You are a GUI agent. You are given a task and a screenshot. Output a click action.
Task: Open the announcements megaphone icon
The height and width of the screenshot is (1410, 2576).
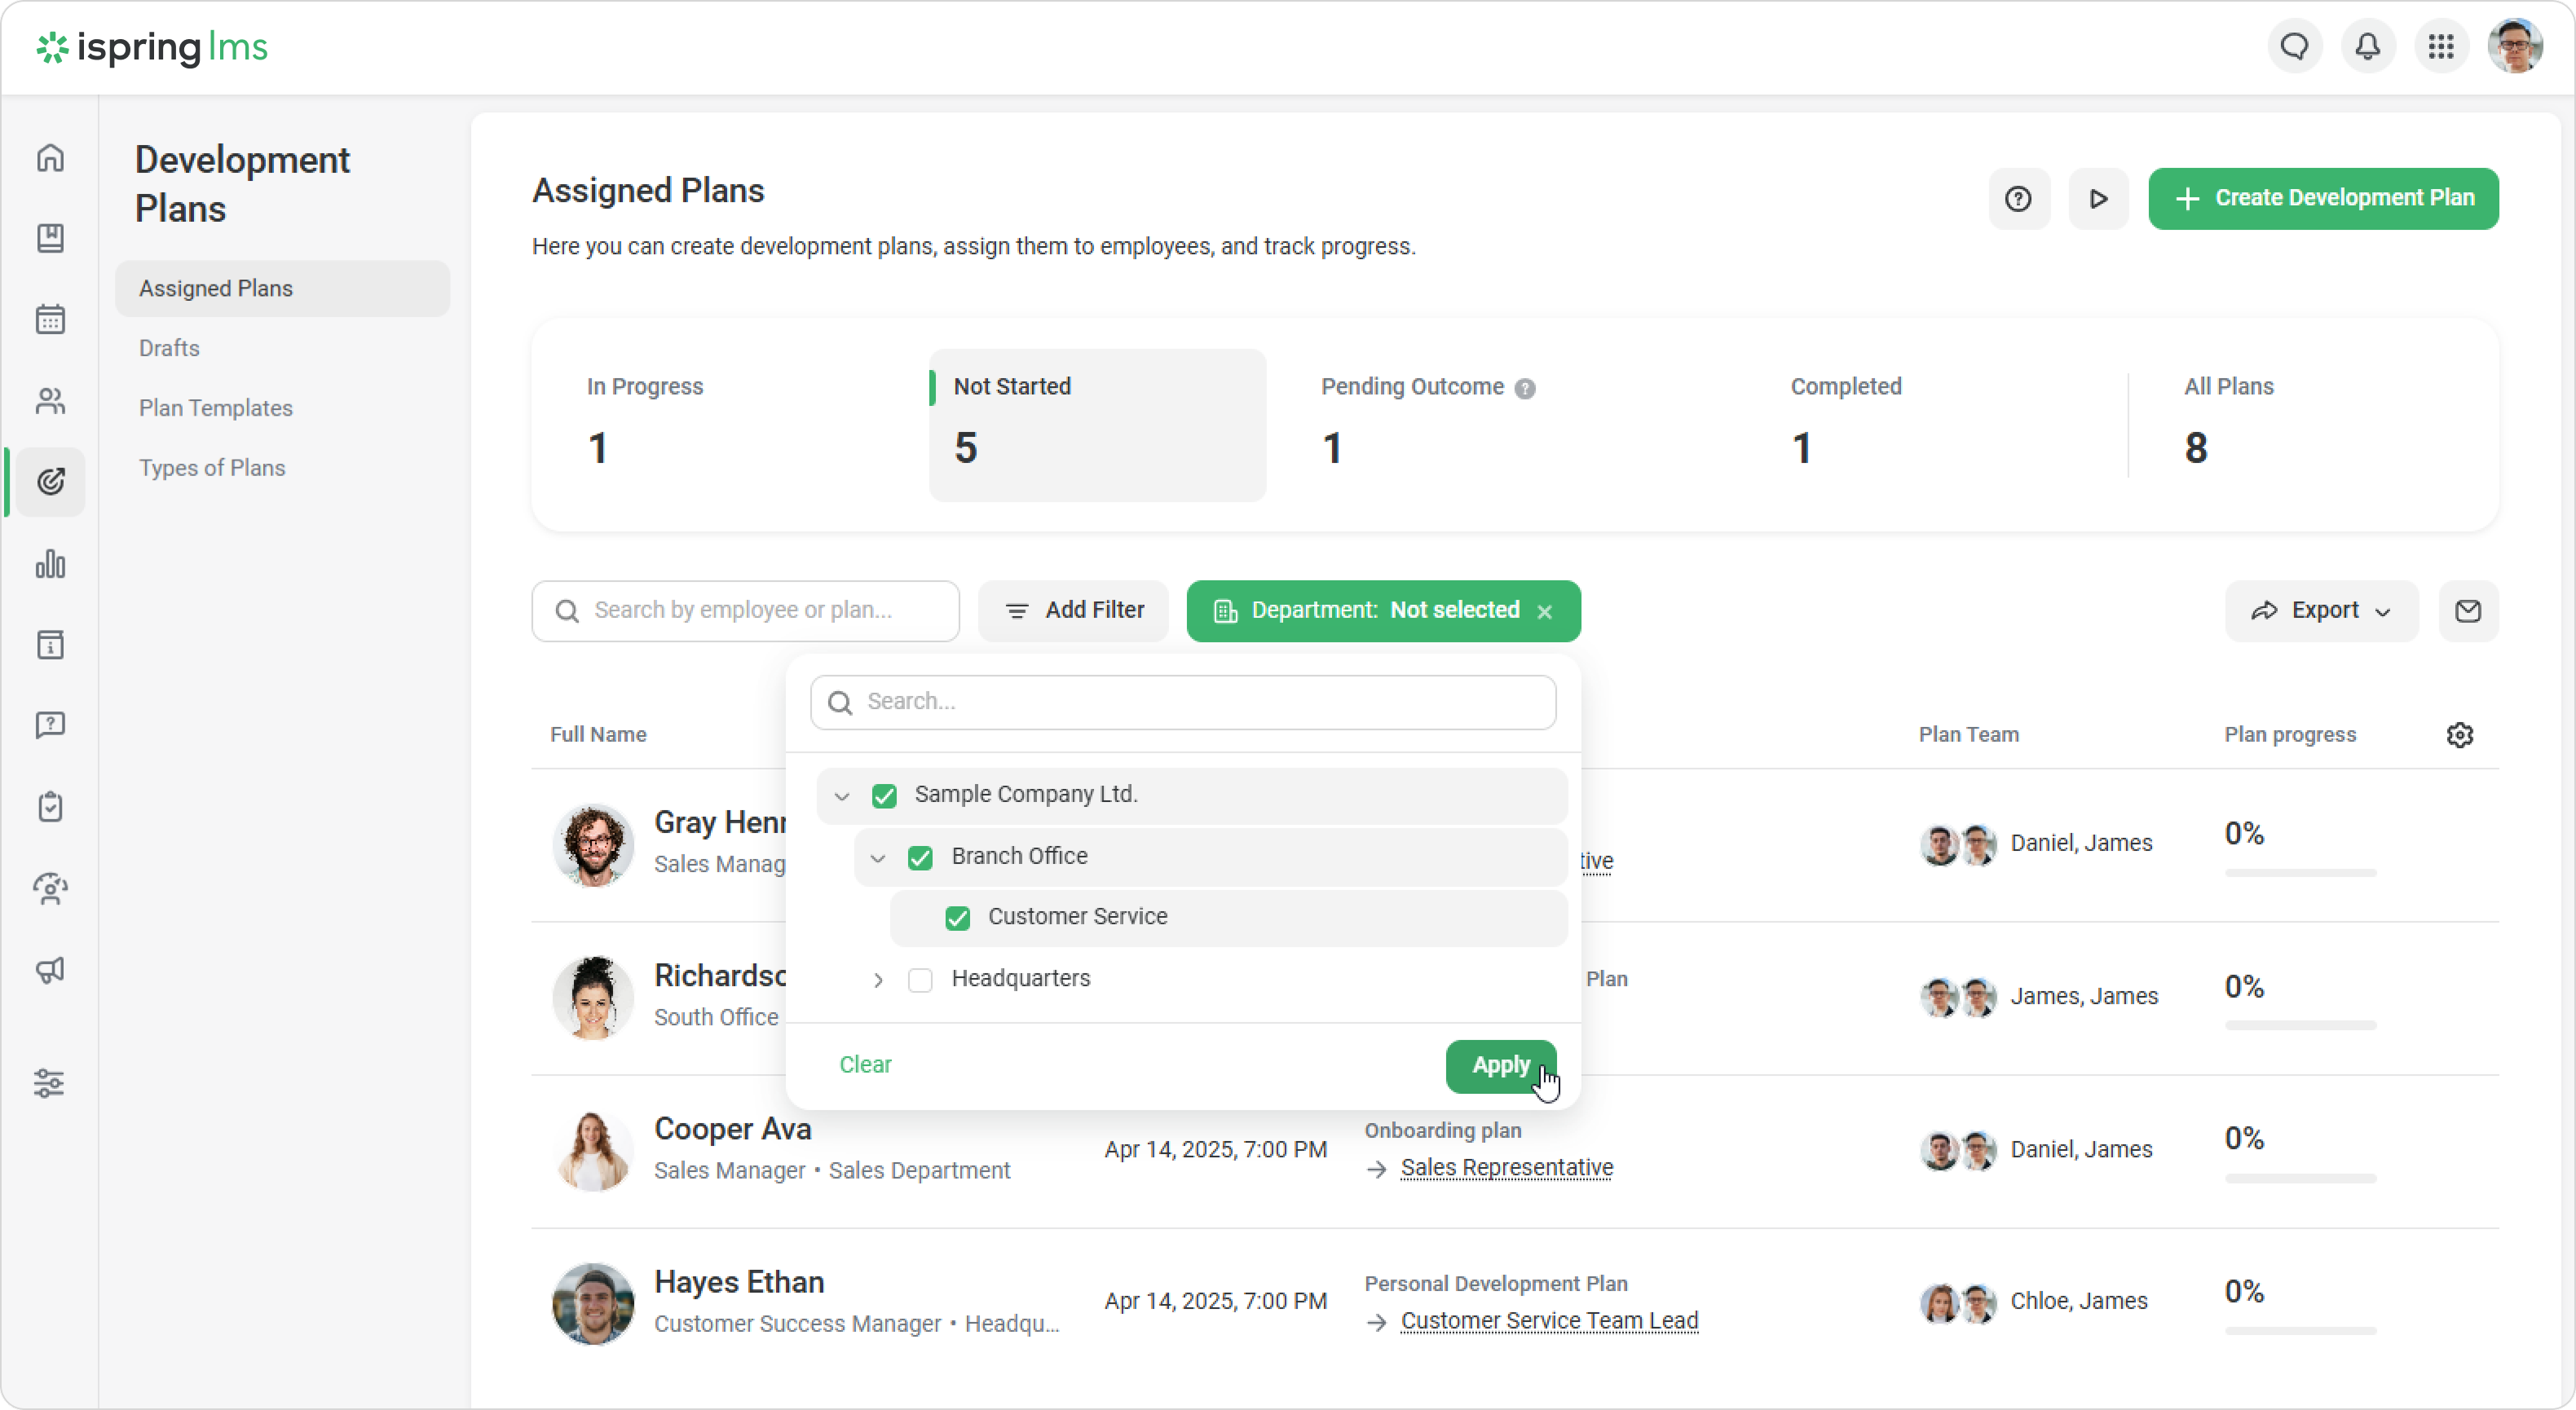(x=50, y=970)
